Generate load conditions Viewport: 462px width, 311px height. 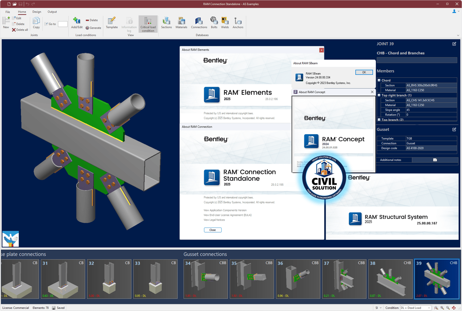pyautogui.click(x=93, y=28)
